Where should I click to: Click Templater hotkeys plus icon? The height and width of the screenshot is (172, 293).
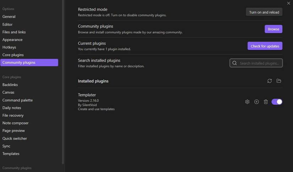tap(256, 102)
